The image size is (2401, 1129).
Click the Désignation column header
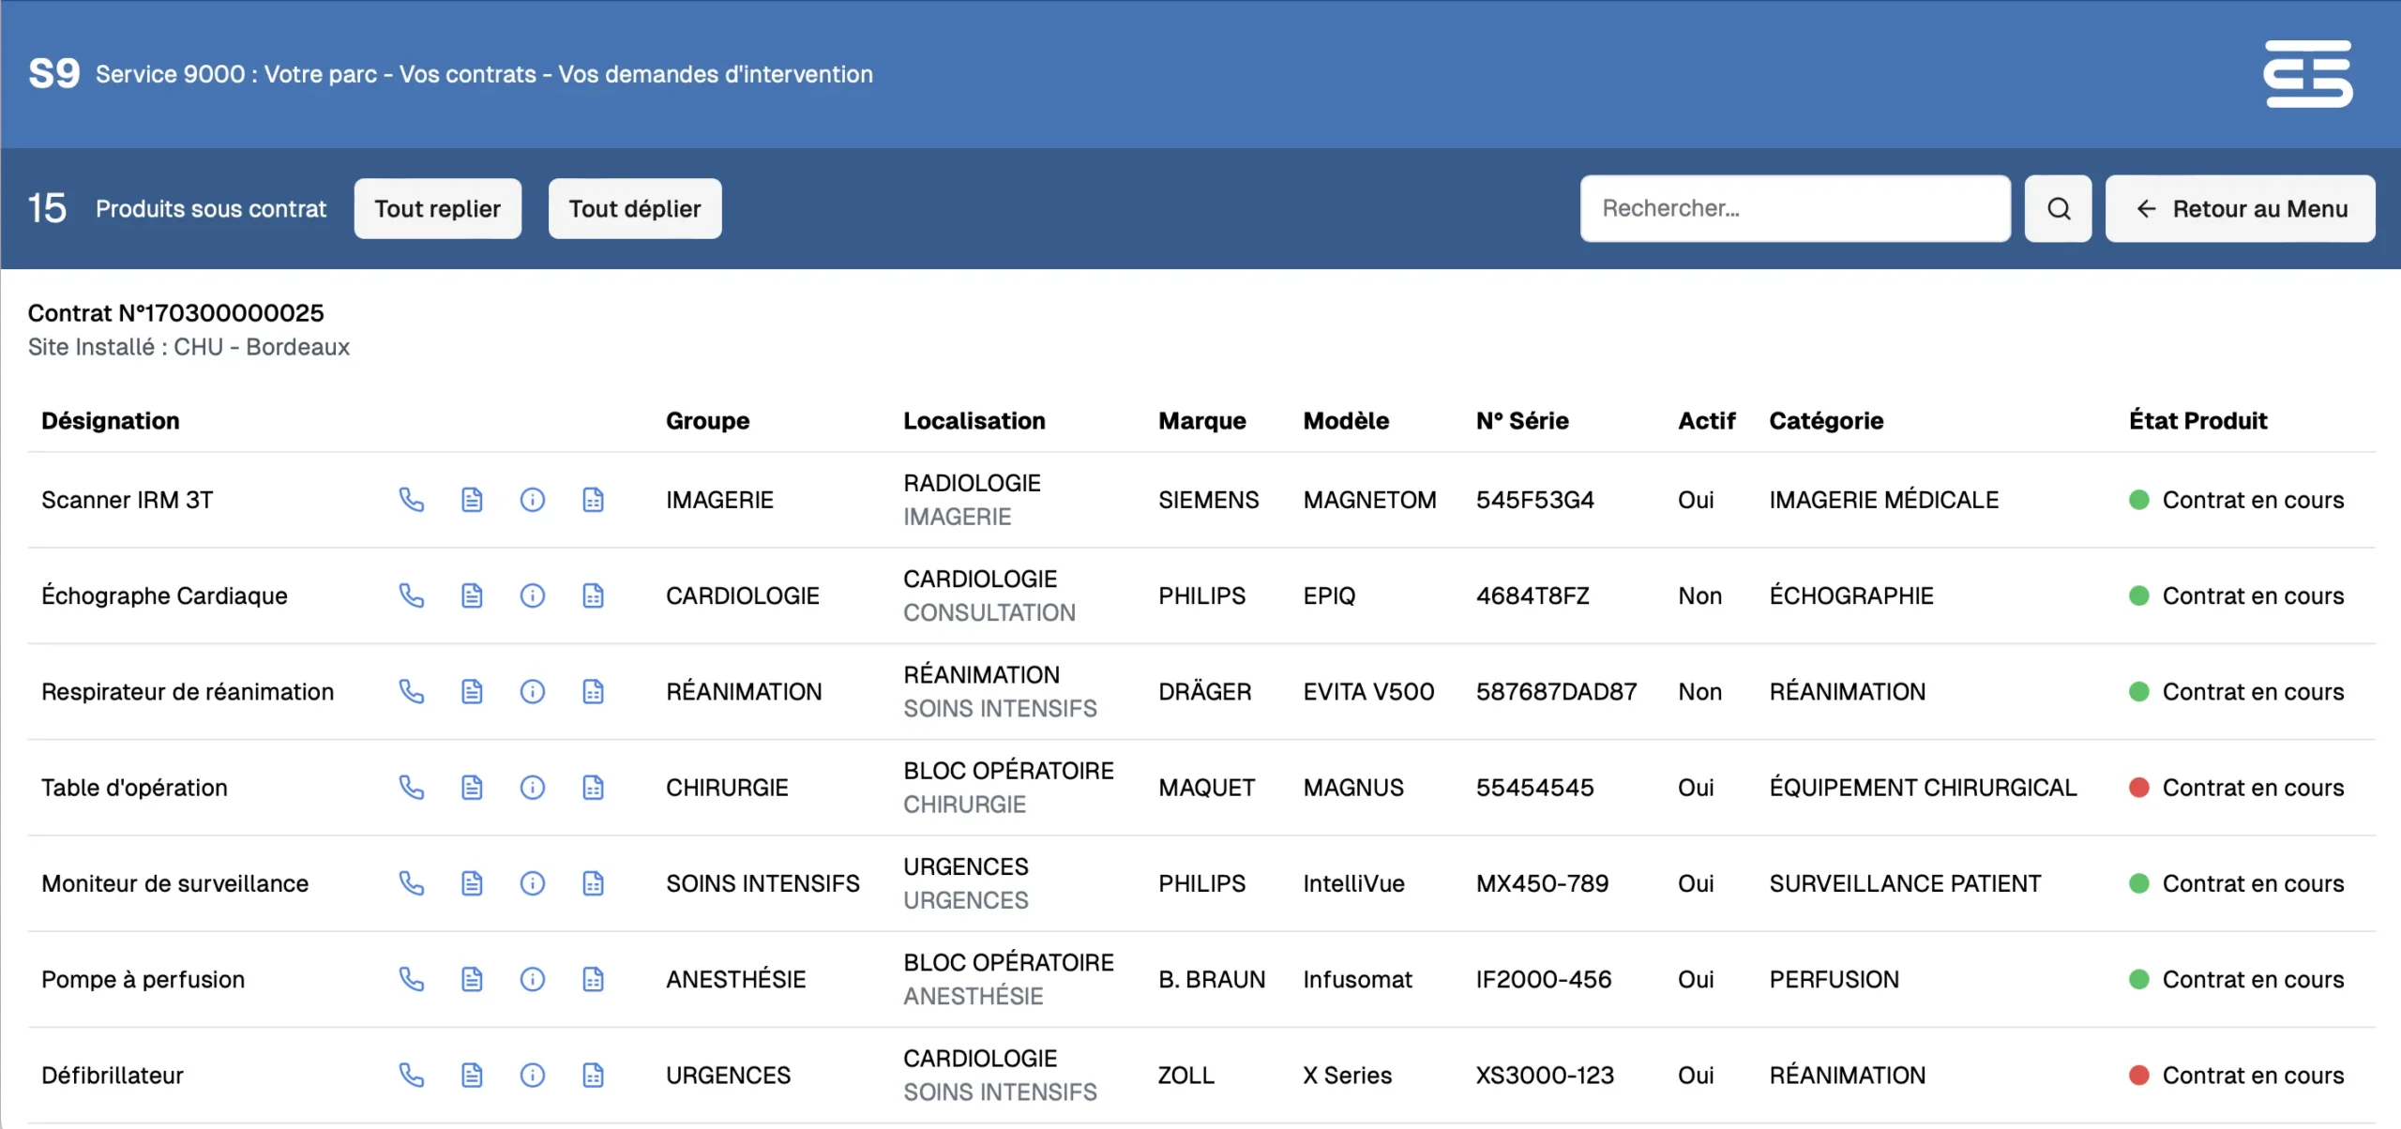(111, 420)
